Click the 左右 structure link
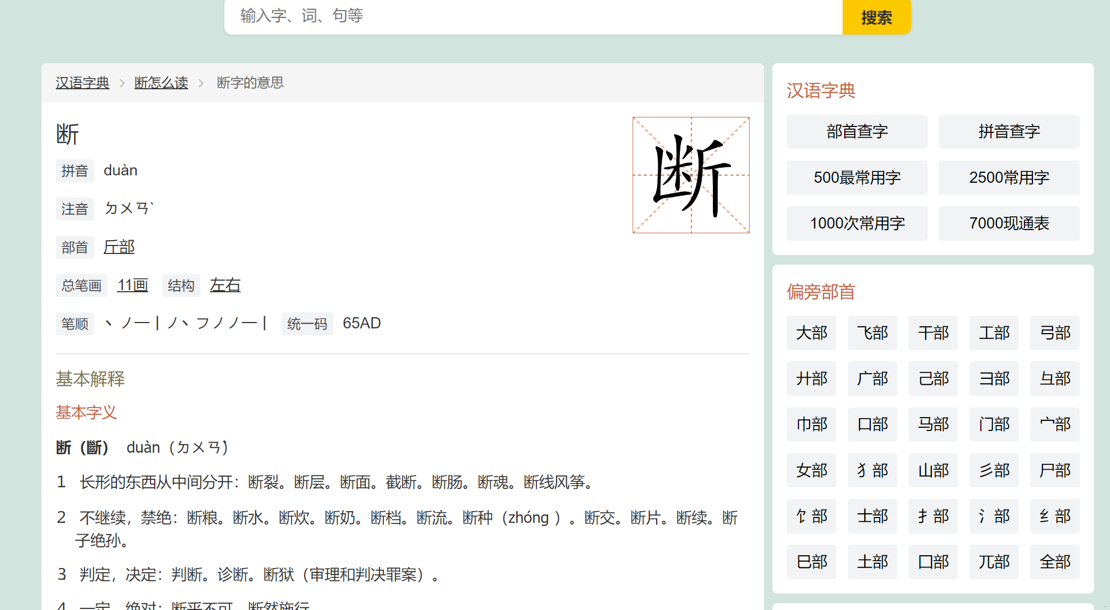 pyautogui.click(x=225, y=285)
